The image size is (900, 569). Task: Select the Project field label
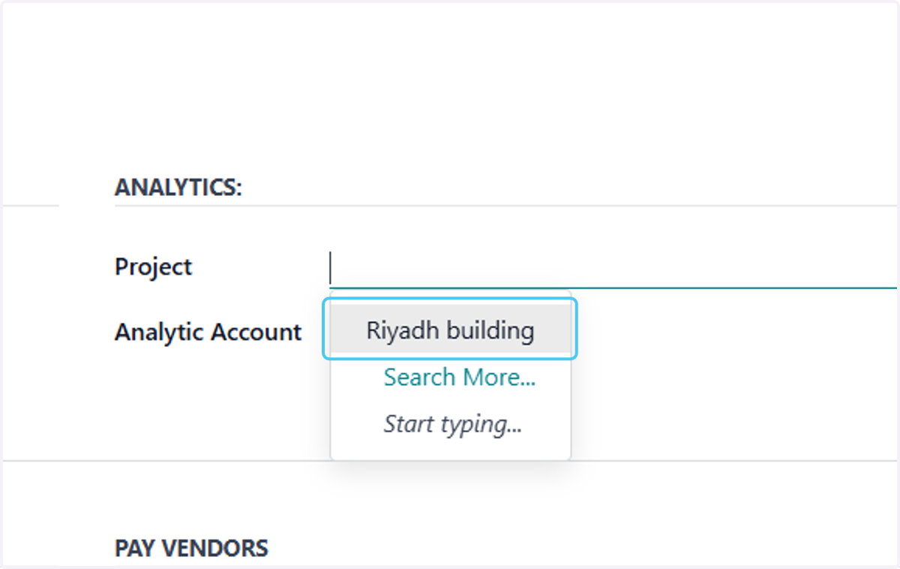(153, 267)
